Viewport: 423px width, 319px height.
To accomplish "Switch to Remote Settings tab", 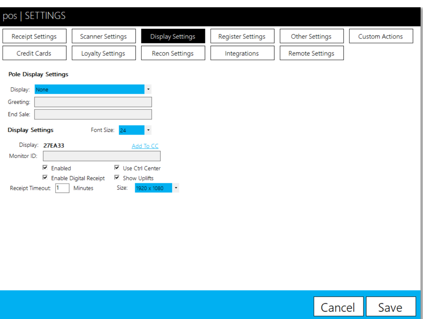I will point(312,53).
